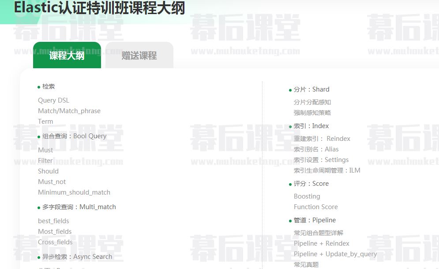Image resolution: width=439 pixels, height=269 pixels.
Task: Click the 常见组合题型详解 entry
Action: pos(319,233)
